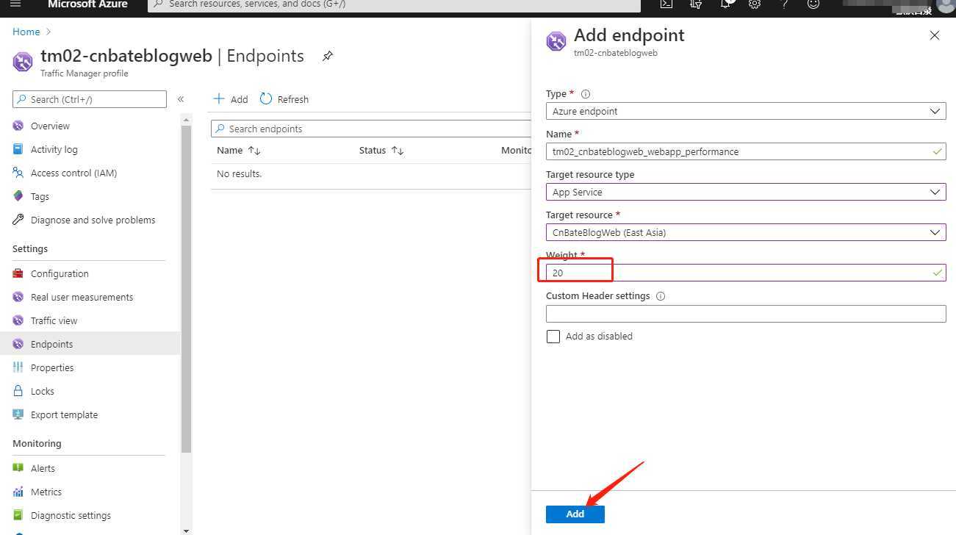Open the Help question mark icon
This screenshot has height=535, width=956.
click(x=784, y=4)
